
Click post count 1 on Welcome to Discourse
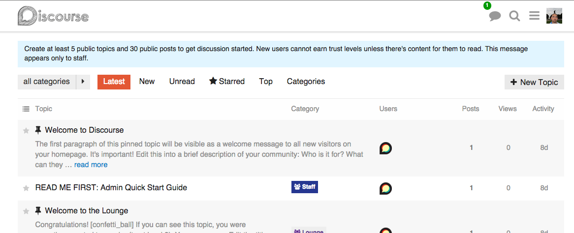pos(471,148)
